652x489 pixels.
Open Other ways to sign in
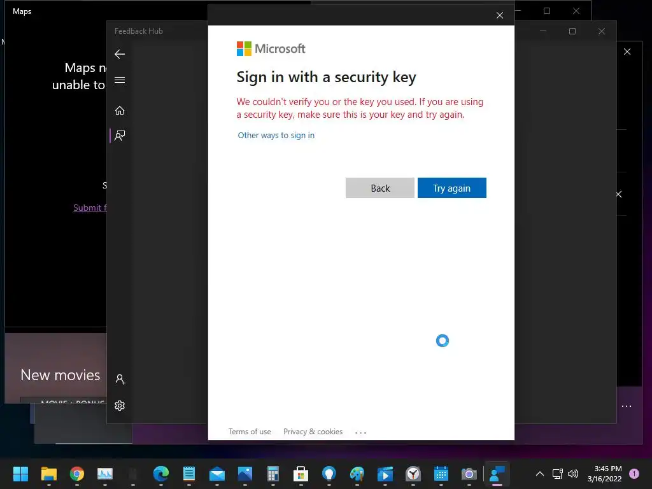[276, 135]
